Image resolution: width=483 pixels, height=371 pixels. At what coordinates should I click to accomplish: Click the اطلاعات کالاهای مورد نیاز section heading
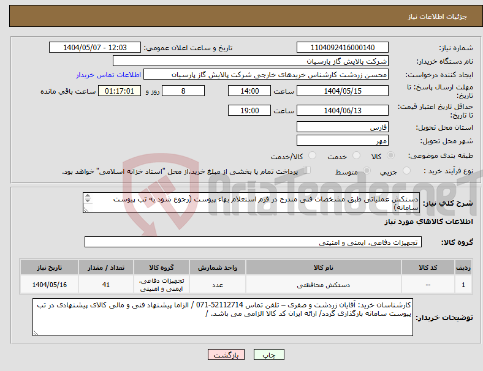428,222
